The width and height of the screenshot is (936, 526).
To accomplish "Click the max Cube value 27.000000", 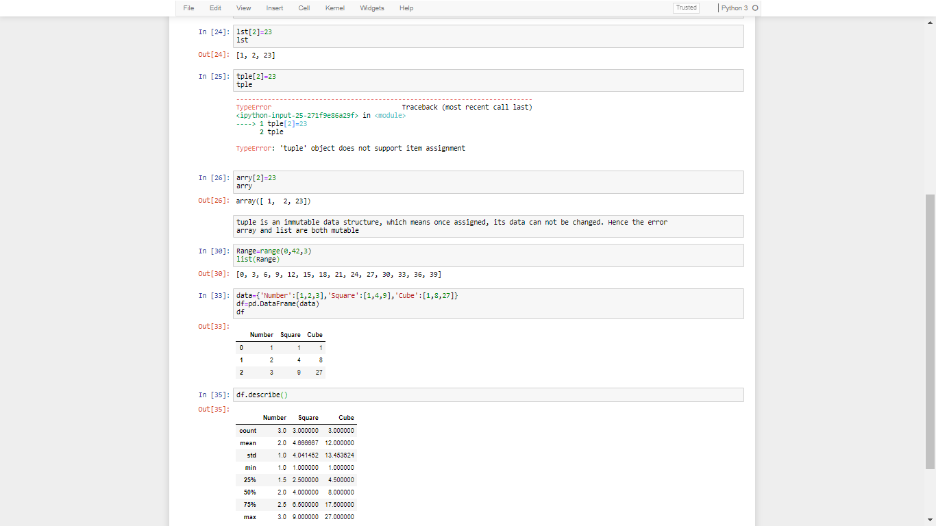I will click(339, 517).
